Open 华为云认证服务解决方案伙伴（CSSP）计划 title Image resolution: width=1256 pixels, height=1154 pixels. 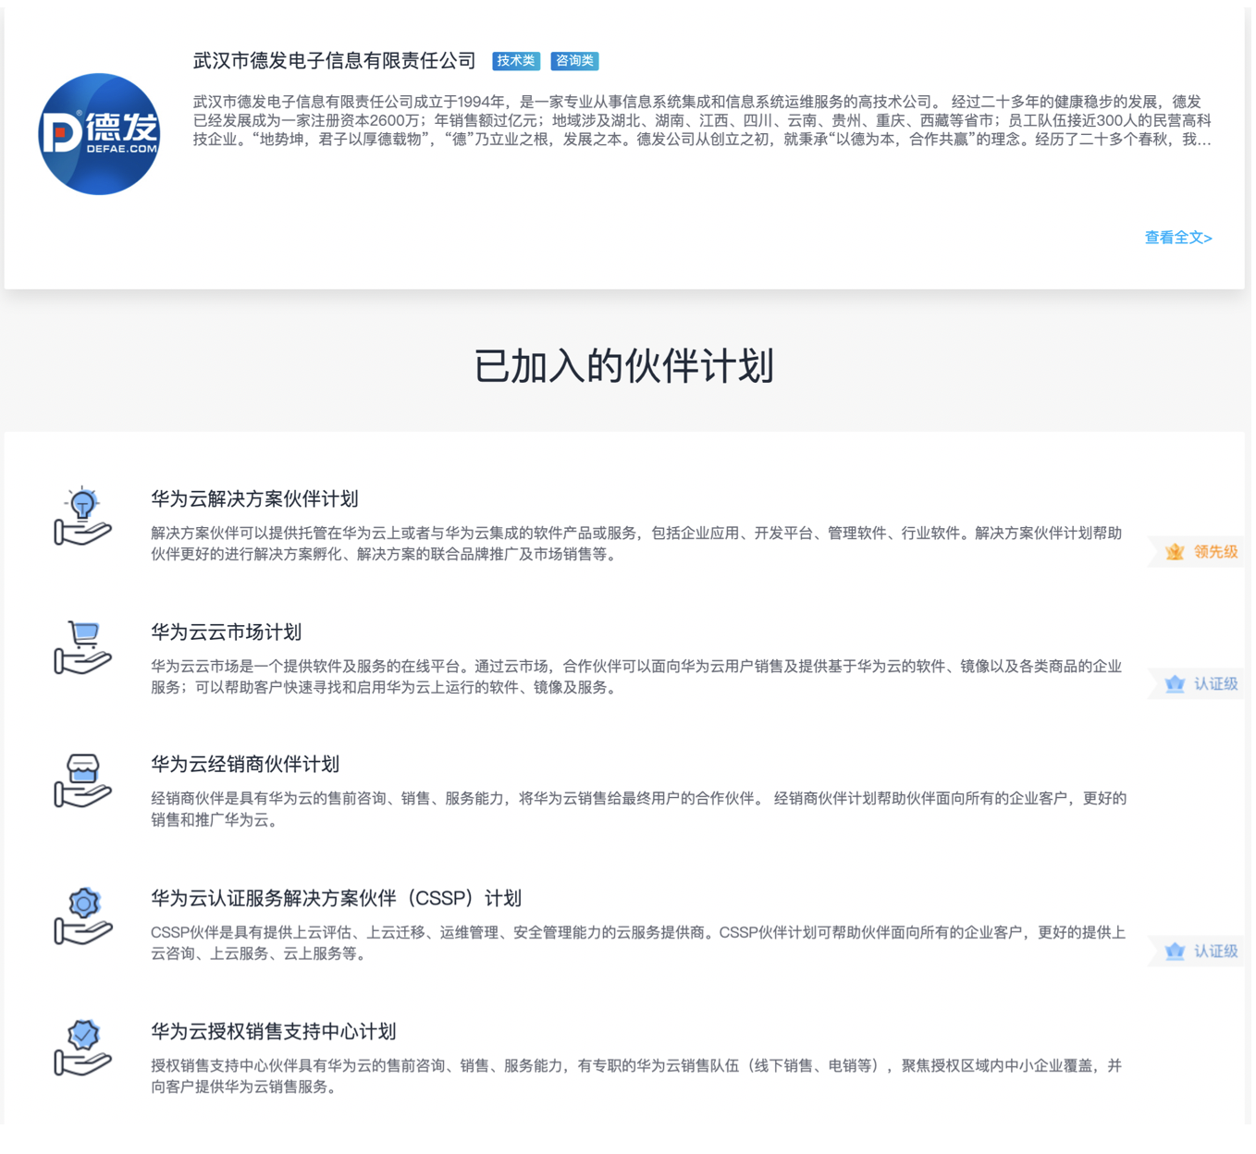click(336, 899)
